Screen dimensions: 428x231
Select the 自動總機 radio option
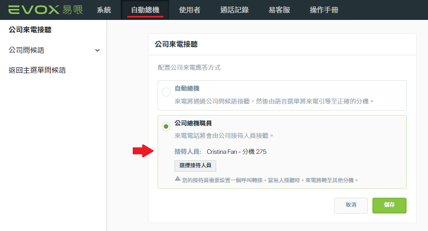pyautogui.click(x=166, y=92)
